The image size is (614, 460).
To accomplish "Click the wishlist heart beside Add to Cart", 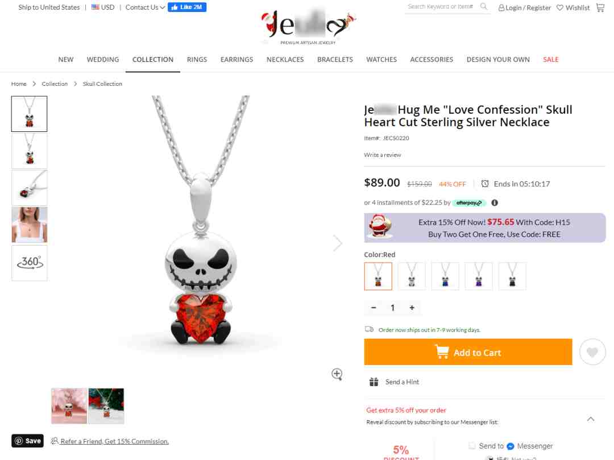I will (592, 352).
